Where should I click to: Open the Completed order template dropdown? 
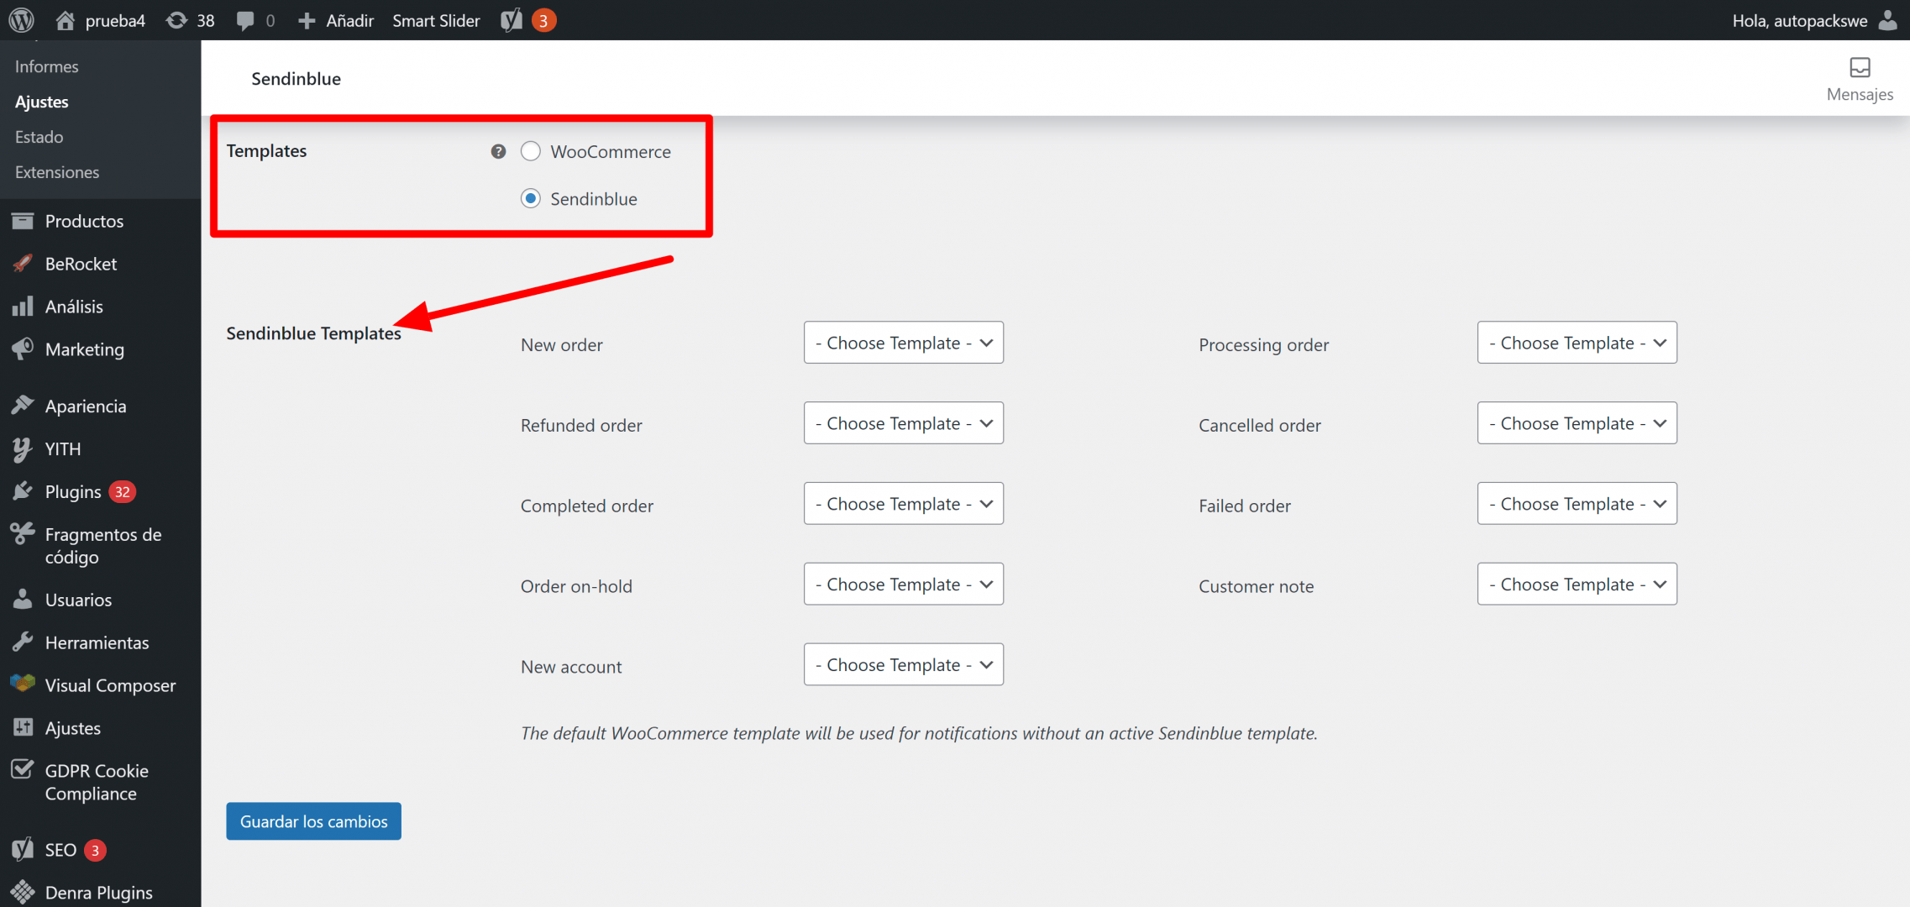(x=903, y=504)
